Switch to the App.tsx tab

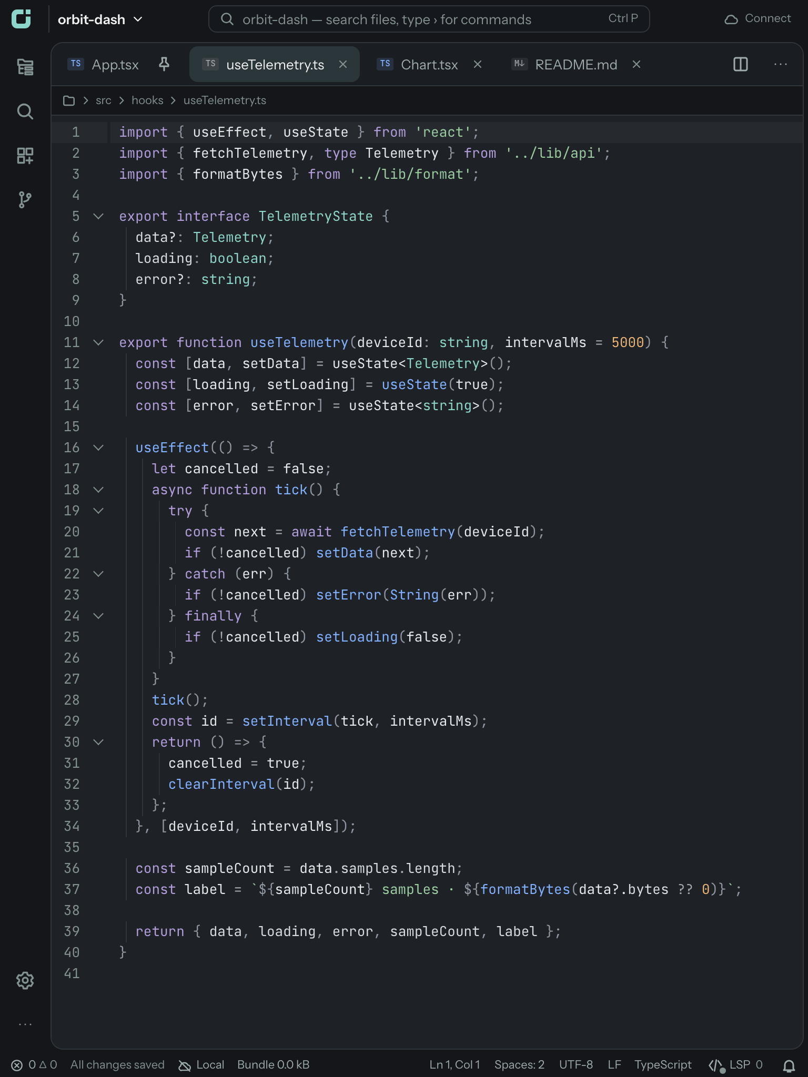coord(115,64)
